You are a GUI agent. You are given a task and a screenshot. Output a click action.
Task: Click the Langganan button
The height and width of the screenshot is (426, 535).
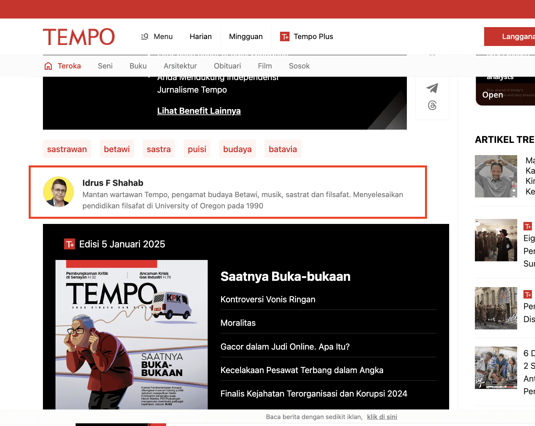click(x=510, y=36)
